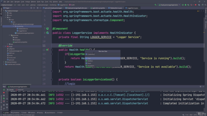The image size is (207, 116).
Task: Click the gutter icon on line 8
Action: tap(48, 33)
